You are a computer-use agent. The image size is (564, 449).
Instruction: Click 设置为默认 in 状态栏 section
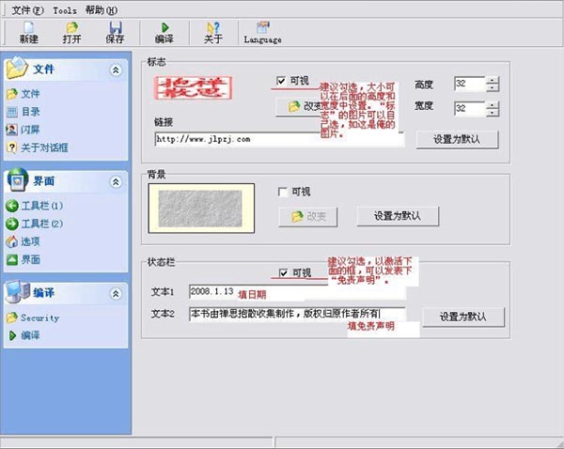[463, 317]
